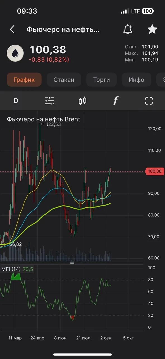Tap the 66,82 low price marker

(x=13, y=244)
